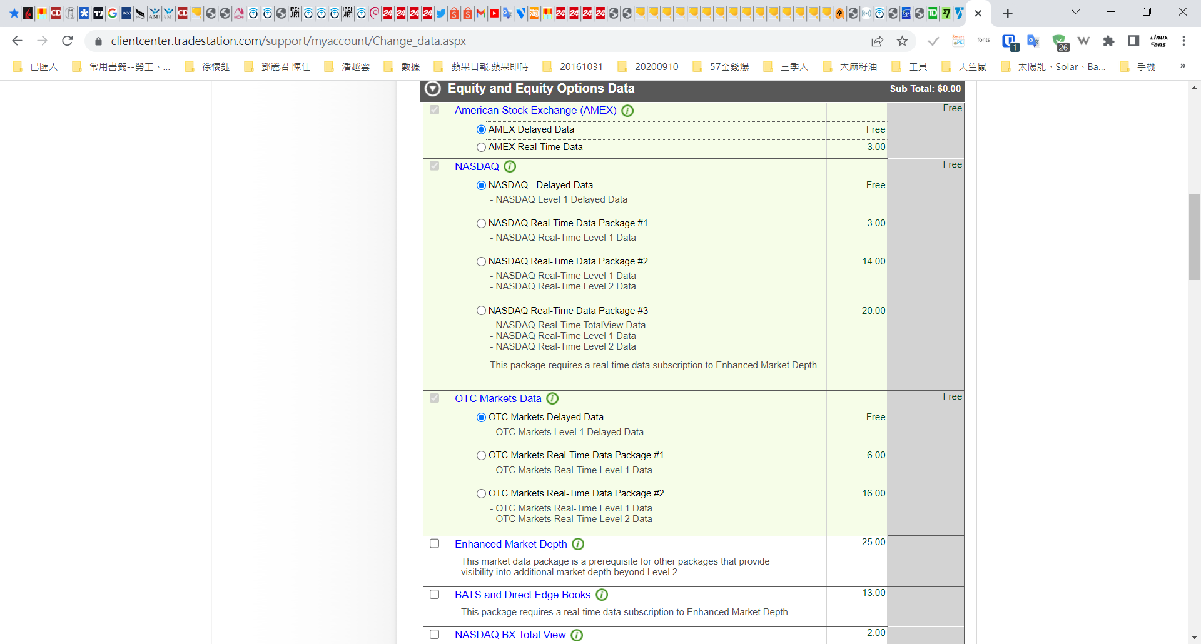Open the NASDAQ link
The image size is (1201, 644).
point(477,166)
